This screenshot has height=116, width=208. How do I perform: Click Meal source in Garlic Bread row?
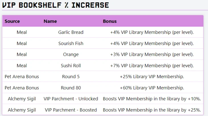click(22, 32)
